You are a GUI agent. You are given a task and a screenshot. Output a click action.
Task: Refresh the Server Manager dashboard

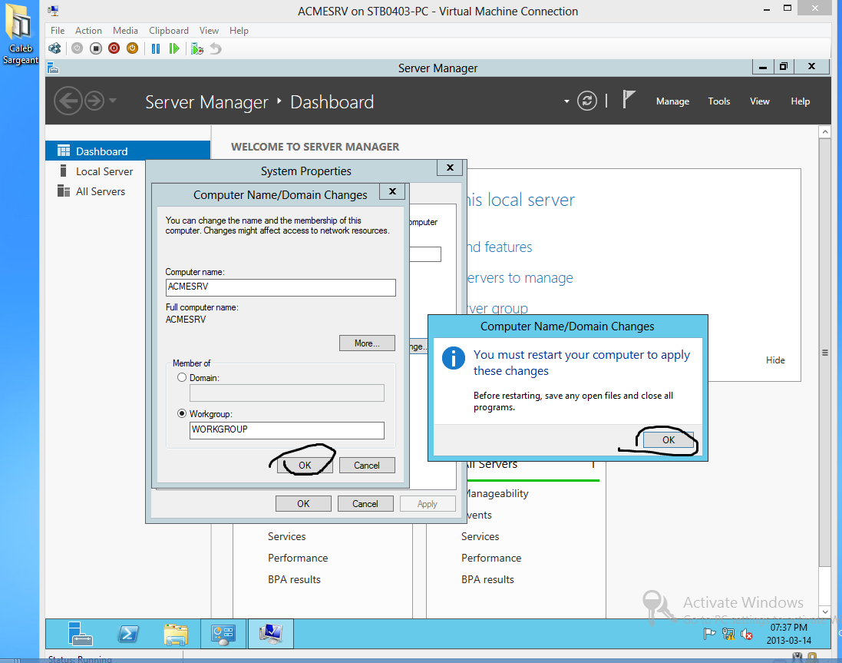pos(587,101)
